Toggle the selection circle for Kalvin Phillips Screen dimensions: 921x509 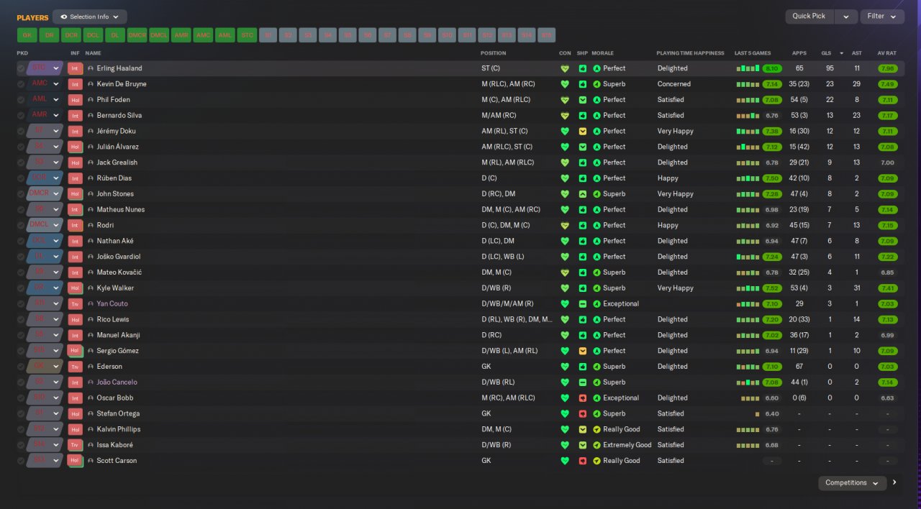[21, 429]
